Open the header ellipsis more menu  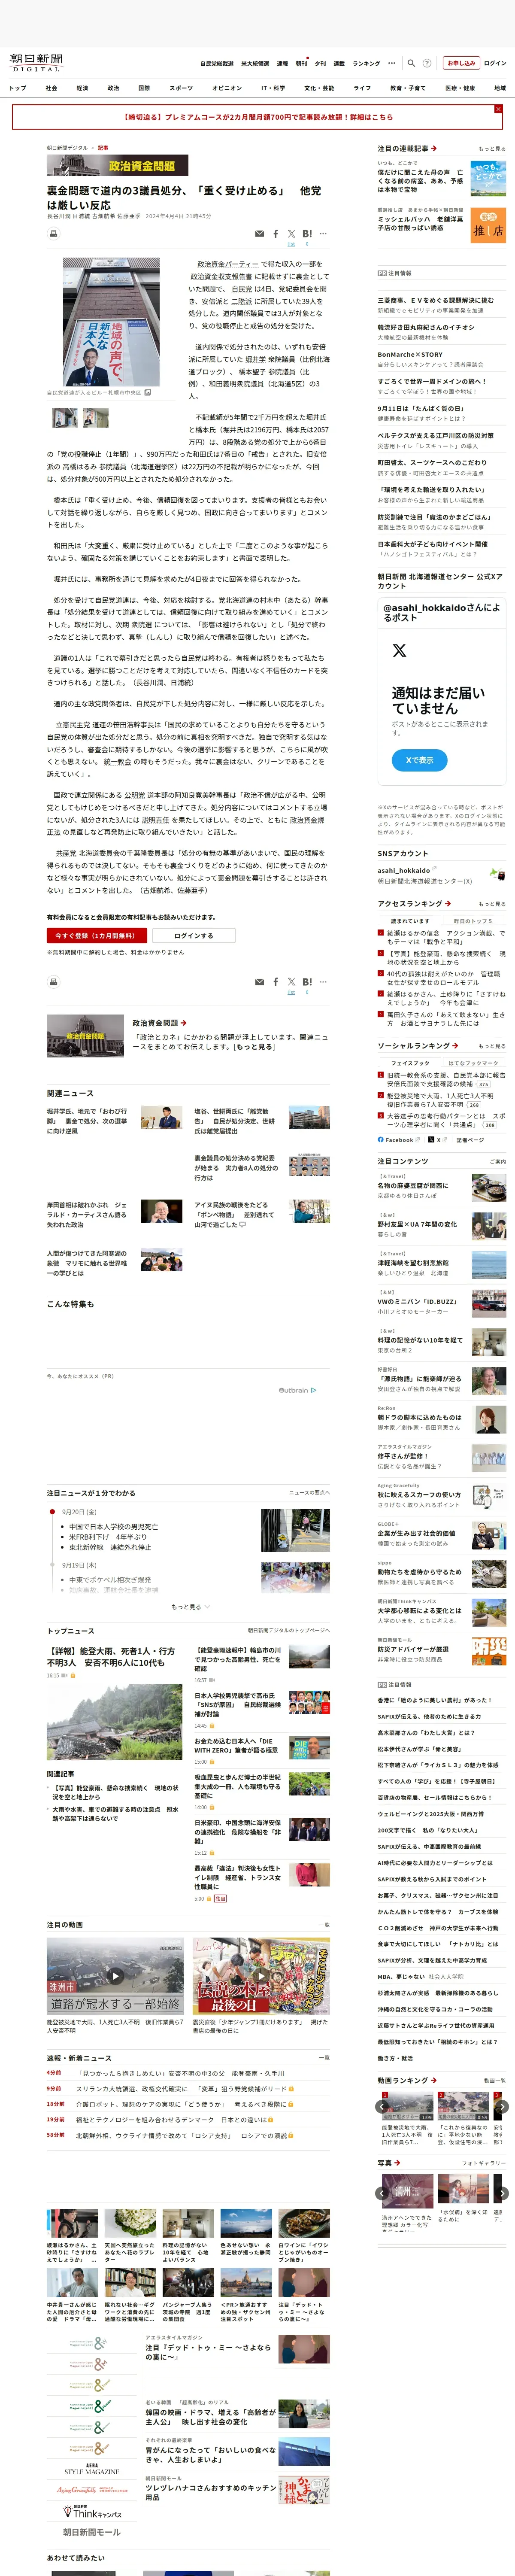(392, 63)
